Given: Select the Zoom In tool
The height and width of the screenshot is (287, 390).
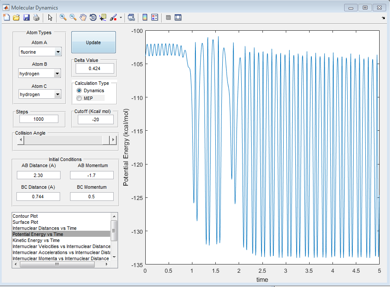Looking at the screenshot, I should pyautogui.click(x=63, y=17).
